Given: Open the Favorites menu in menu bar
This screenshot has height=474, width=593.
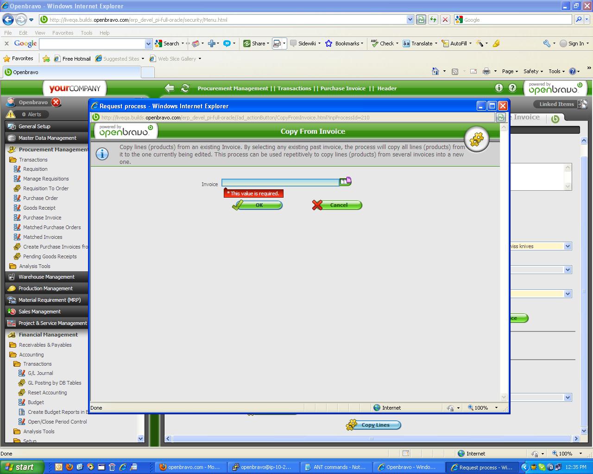Looking at the screenshot, I should (x=63, y=33).
